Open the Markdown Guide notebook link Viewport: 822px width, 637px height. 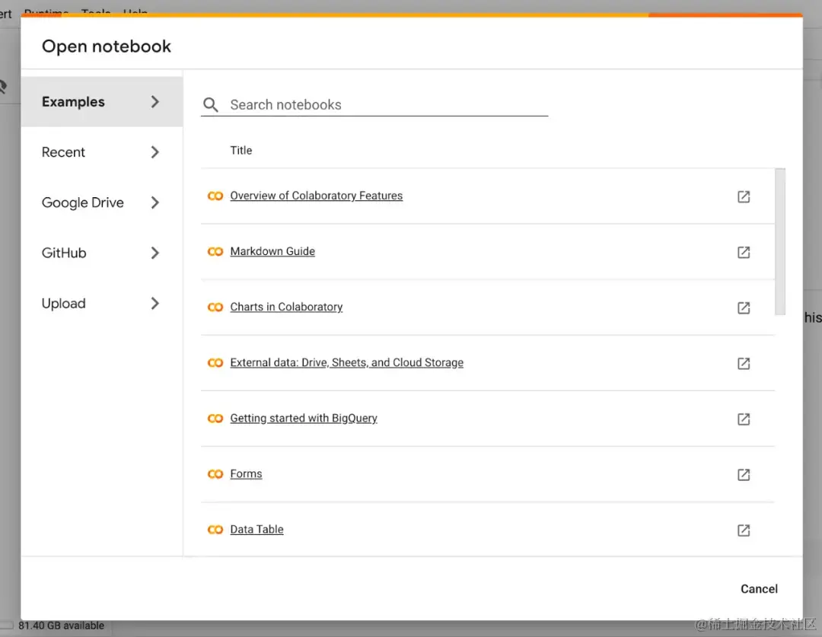tap(272, 251)
